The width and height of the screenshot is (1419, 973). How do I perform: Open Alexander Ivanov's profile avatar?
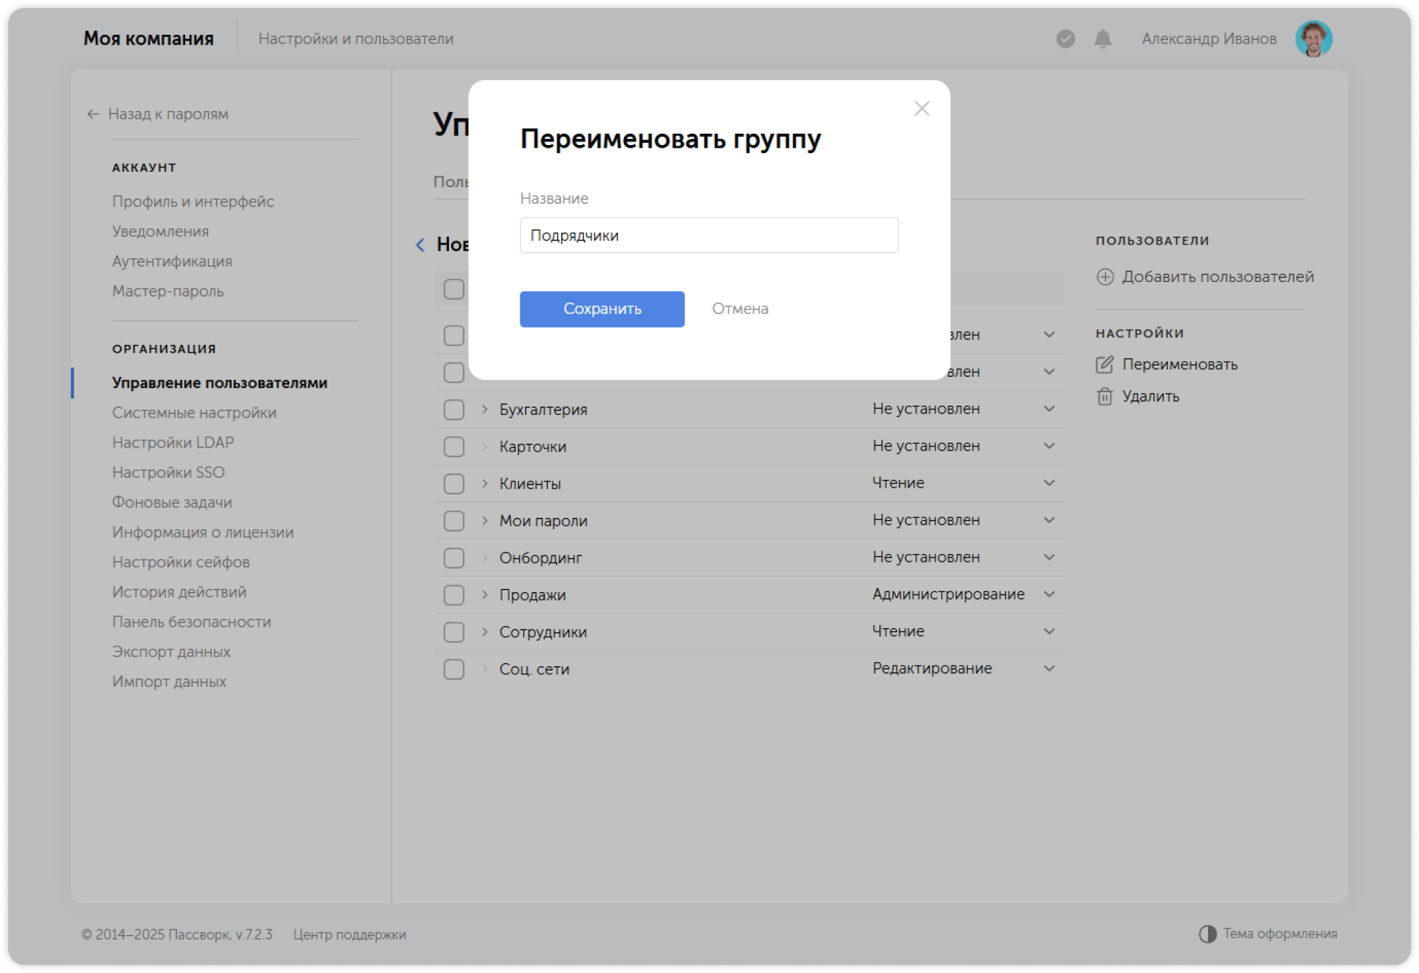pyautogui.click(x=1314, y=38)
